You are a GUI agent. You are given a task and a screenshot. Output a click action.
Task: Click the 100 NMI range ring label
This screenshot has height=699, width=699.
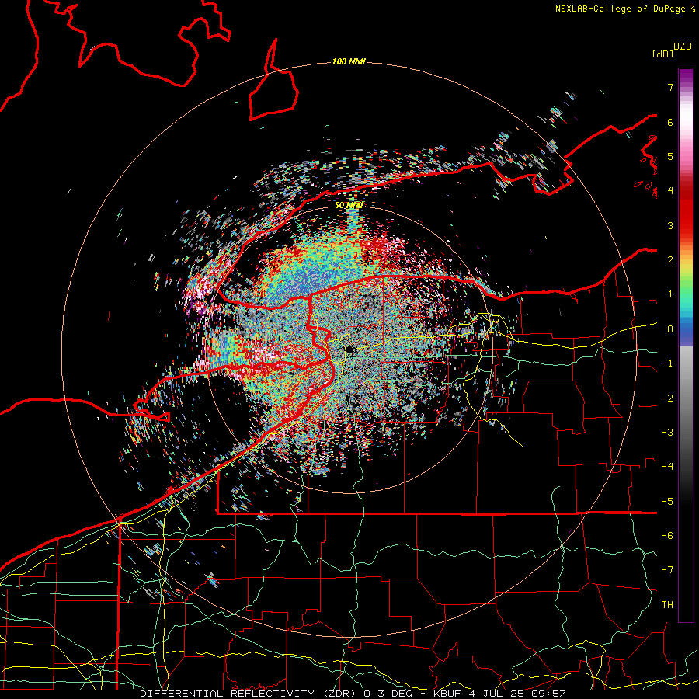(x=349, y=61)
